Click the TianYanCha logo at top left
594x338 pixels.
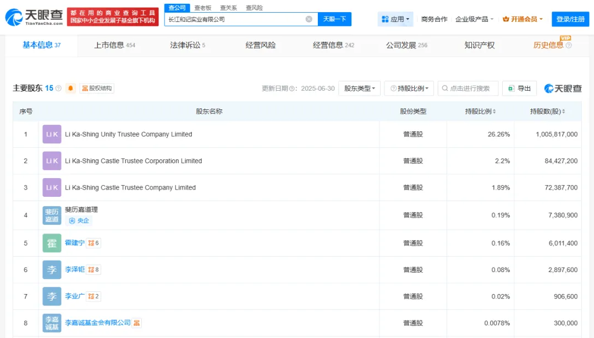pos(34,17)
